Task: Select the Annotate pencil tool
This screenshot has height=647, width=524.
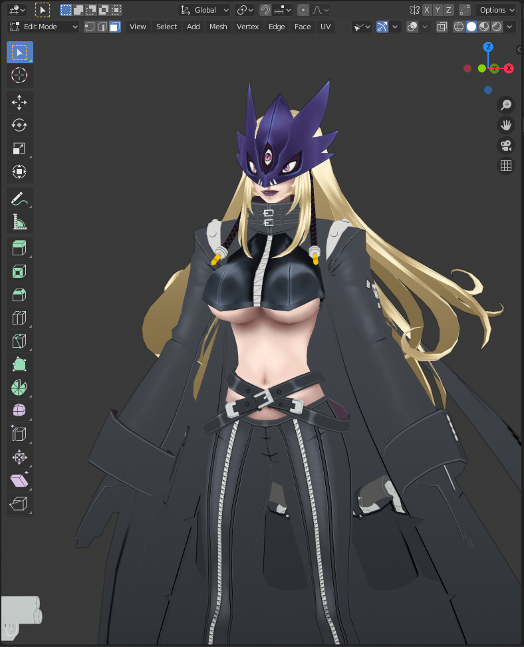Action: (x=19, y=199)
